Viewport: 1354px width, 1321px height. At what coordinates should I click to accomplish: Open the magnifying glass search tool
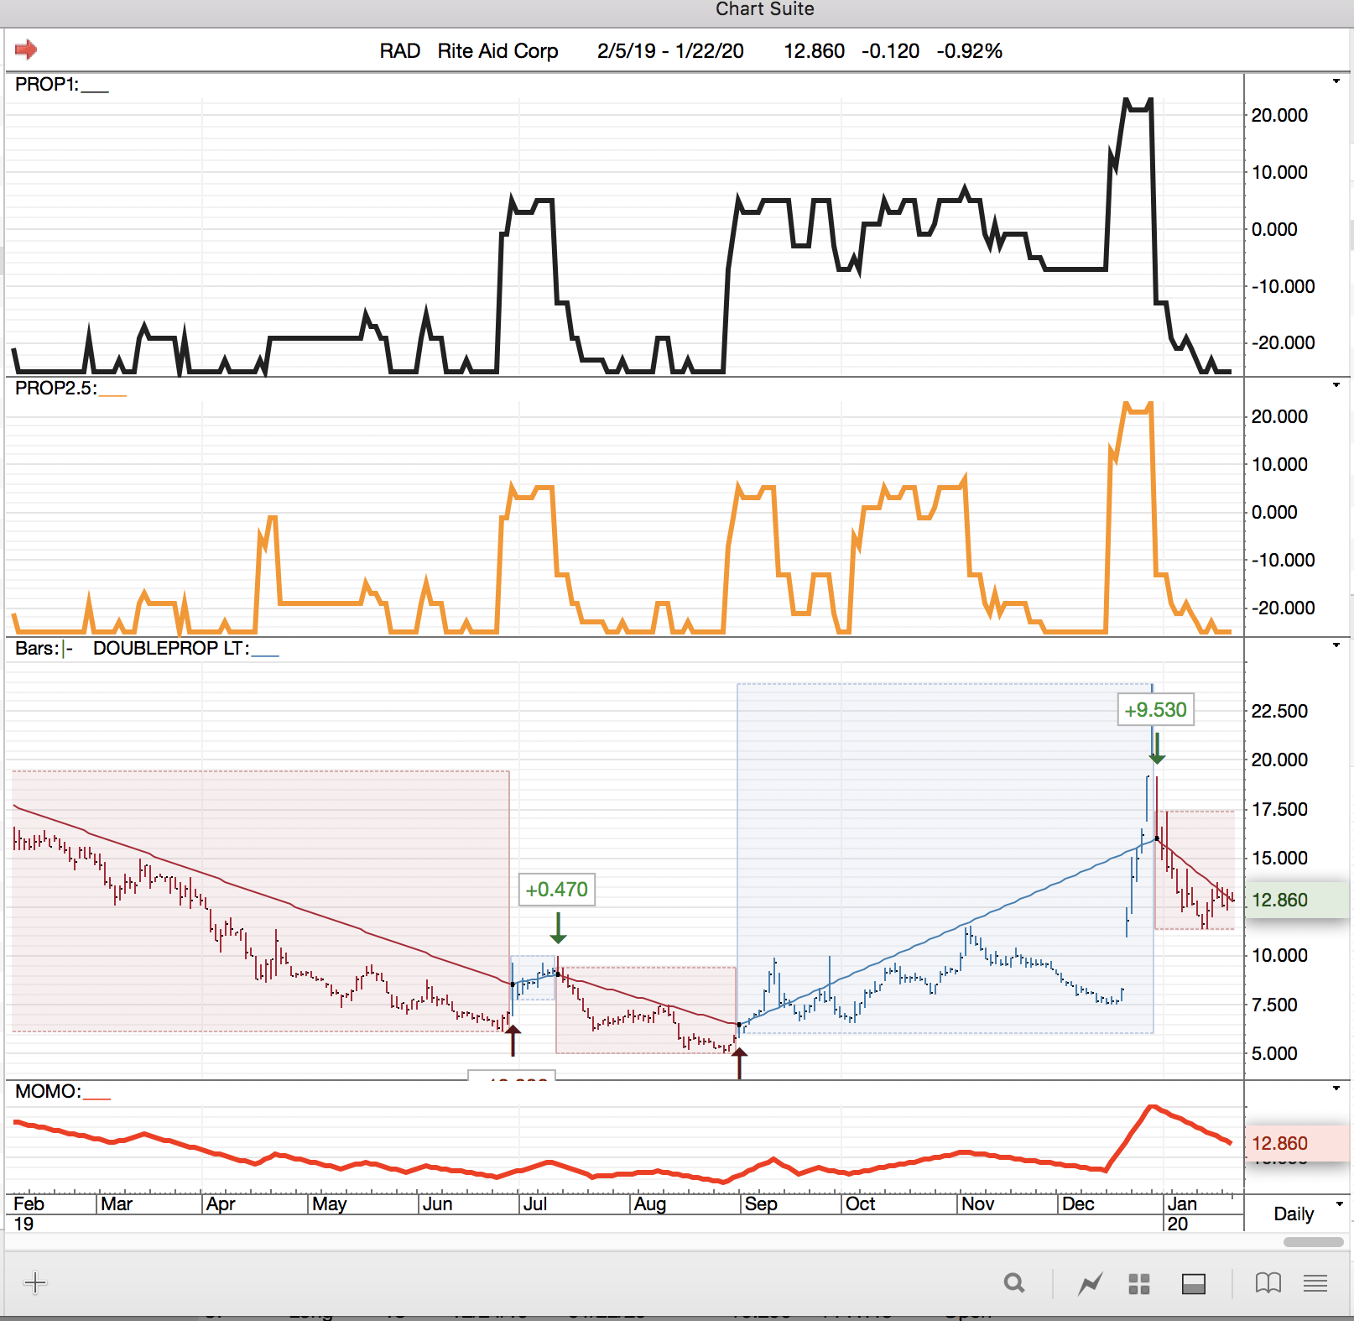click(1014, 1283)
